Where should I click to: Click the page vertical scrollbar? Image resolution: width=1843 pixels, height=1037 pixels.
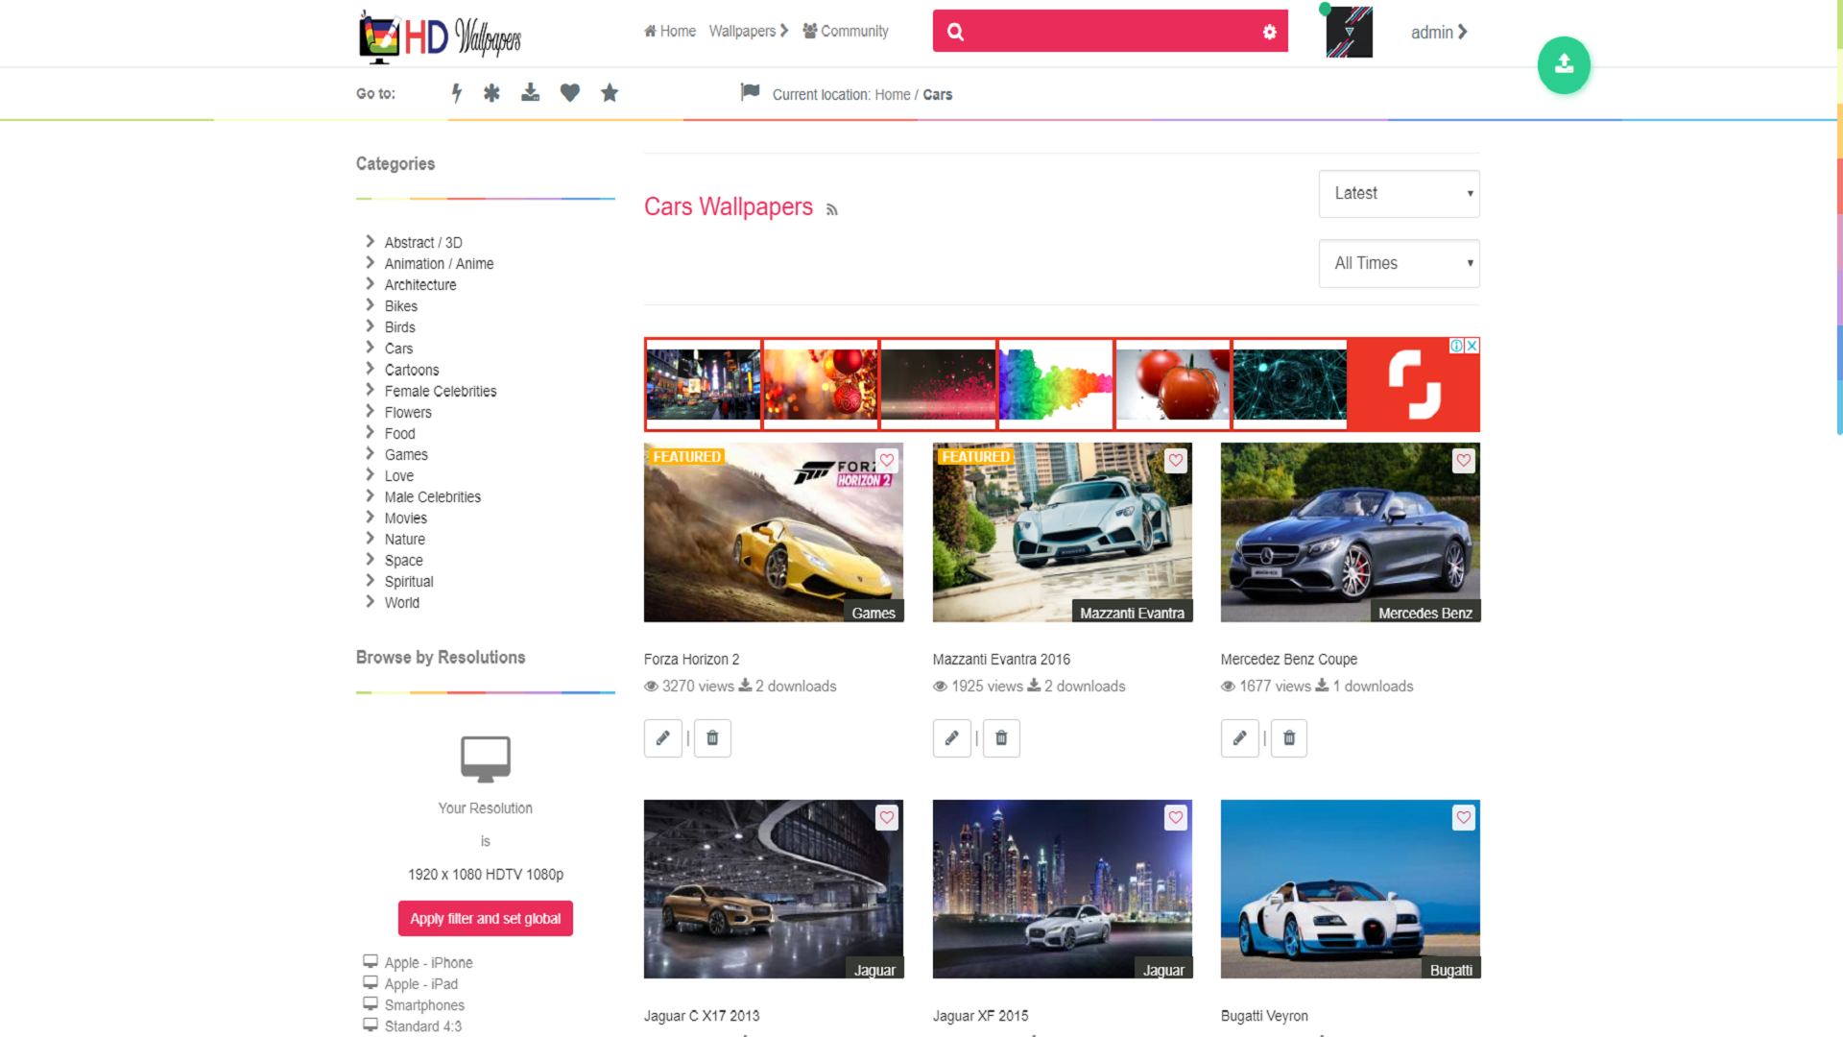(1839, 218)
